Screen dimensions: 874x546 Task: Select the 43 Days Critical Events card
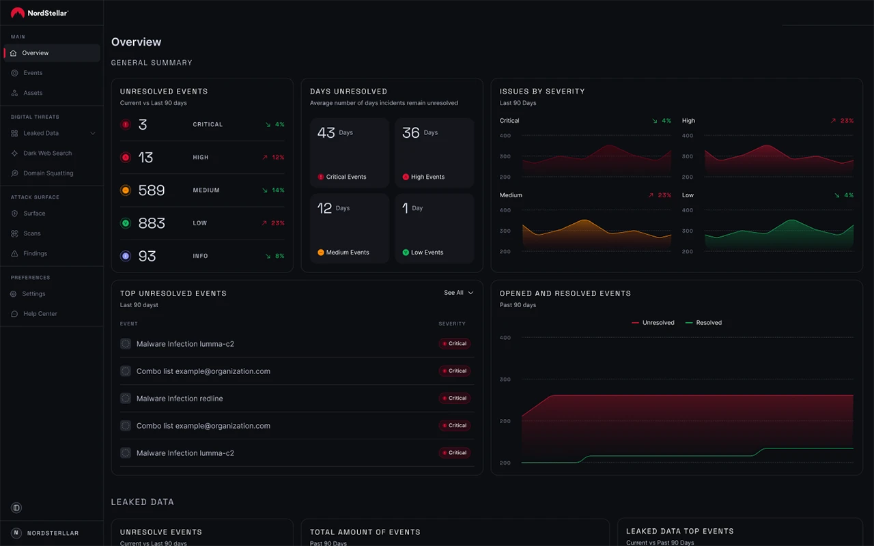(x=350, y=153)
